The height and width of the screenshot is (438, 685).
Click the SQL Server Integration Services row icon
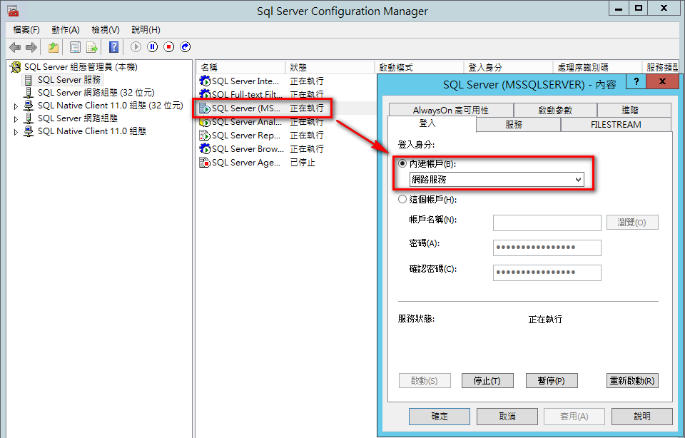coord(205,81)
